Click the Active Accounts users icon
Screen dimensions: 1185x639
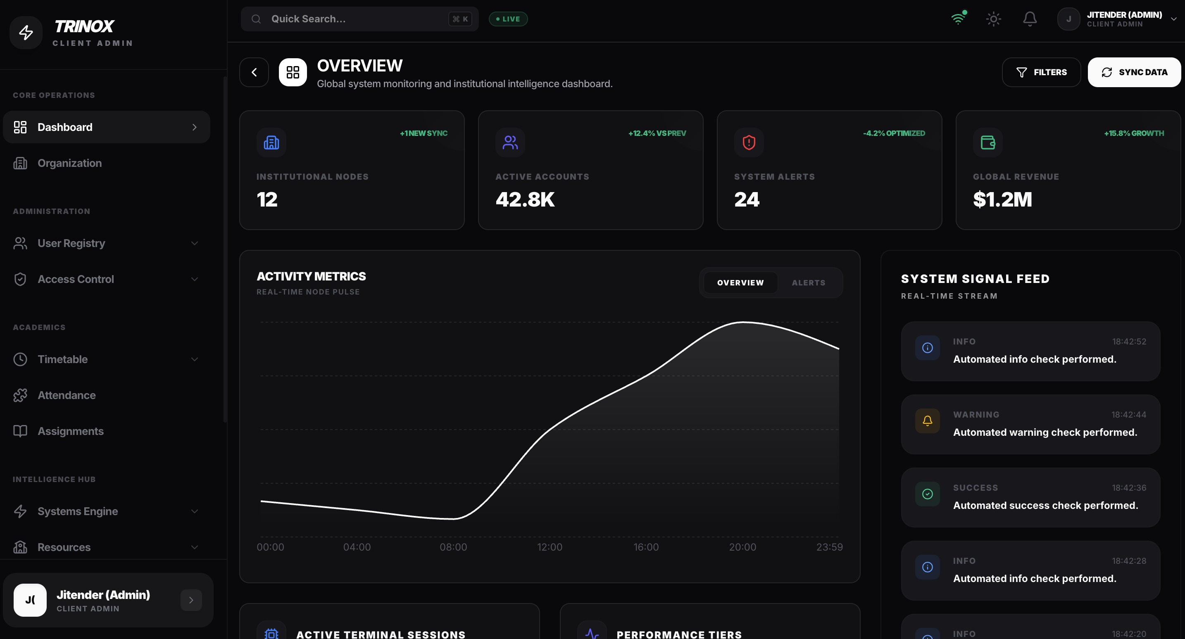point(510,143)
